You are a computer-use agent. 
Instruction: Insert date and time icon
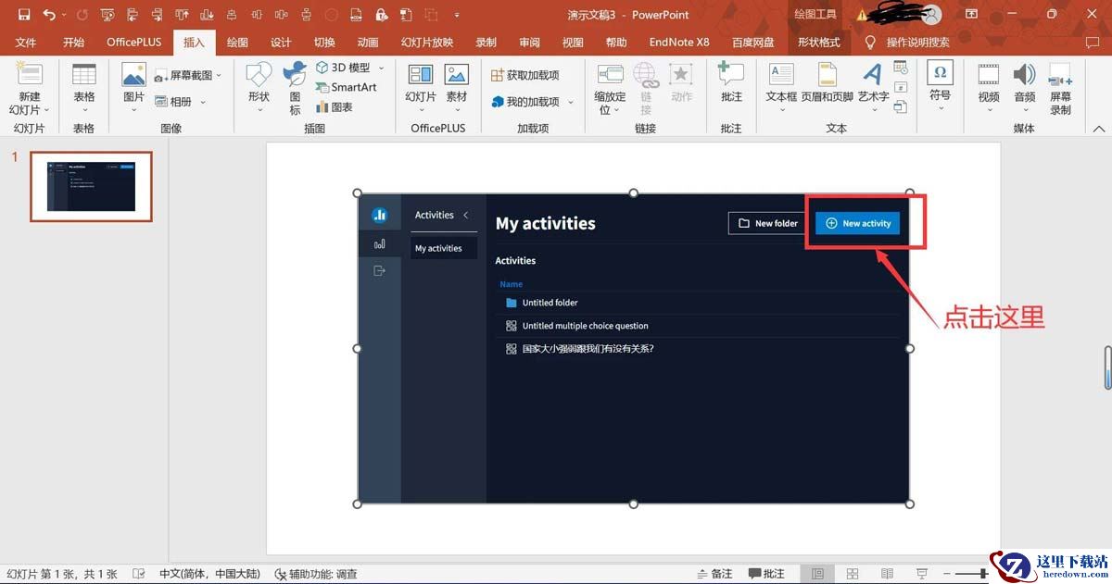pos(901,68)
